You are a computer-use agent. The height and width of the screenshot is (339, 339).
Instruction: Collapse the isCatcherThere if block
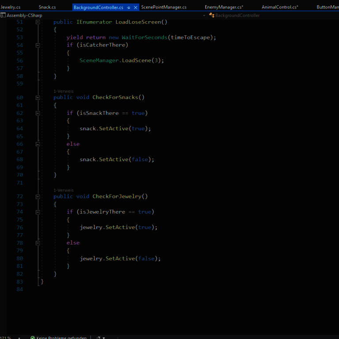pos(38,45)
